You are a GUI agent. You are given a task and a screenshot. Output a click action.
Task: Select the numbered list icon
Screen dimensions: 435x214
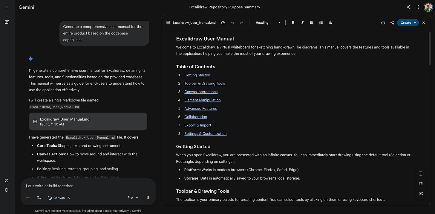click(321, 22)
